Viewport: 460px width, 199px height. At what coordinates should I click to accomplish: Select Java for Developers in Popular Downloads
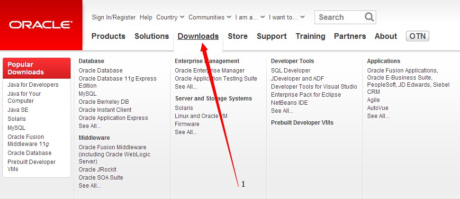[x=33, y=85]
